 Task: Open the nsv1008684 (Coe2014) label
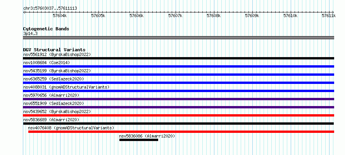click(47, 63)
